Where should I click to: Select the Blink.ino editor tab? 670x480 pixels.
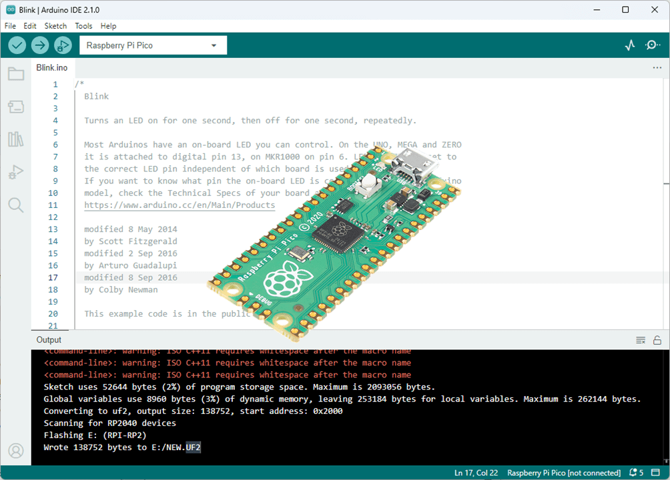coord(51,67)
